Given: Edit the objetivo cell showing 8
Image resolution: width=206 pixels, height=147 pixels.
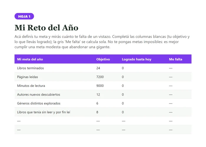Looking at the screenshot, I should (97, 112).
